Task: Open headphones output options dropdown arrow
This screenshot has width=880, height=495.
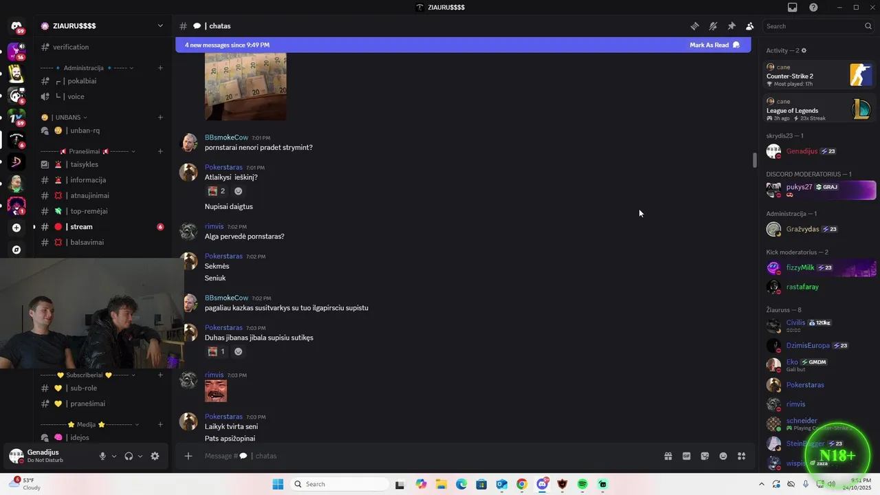Action: pos(140,456)
